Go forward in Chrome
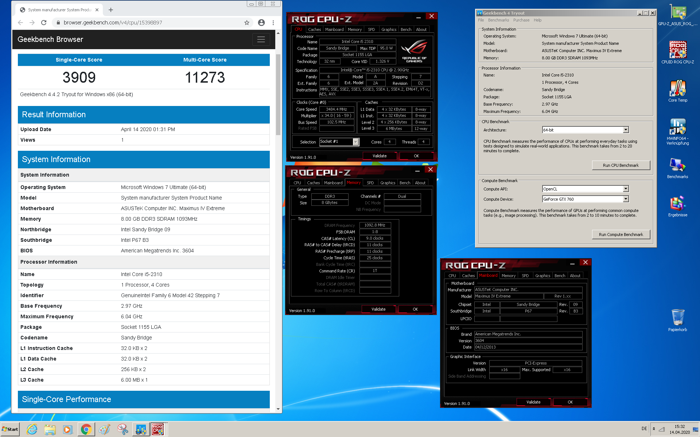The image size is (700, 437). tap(32, 23)
